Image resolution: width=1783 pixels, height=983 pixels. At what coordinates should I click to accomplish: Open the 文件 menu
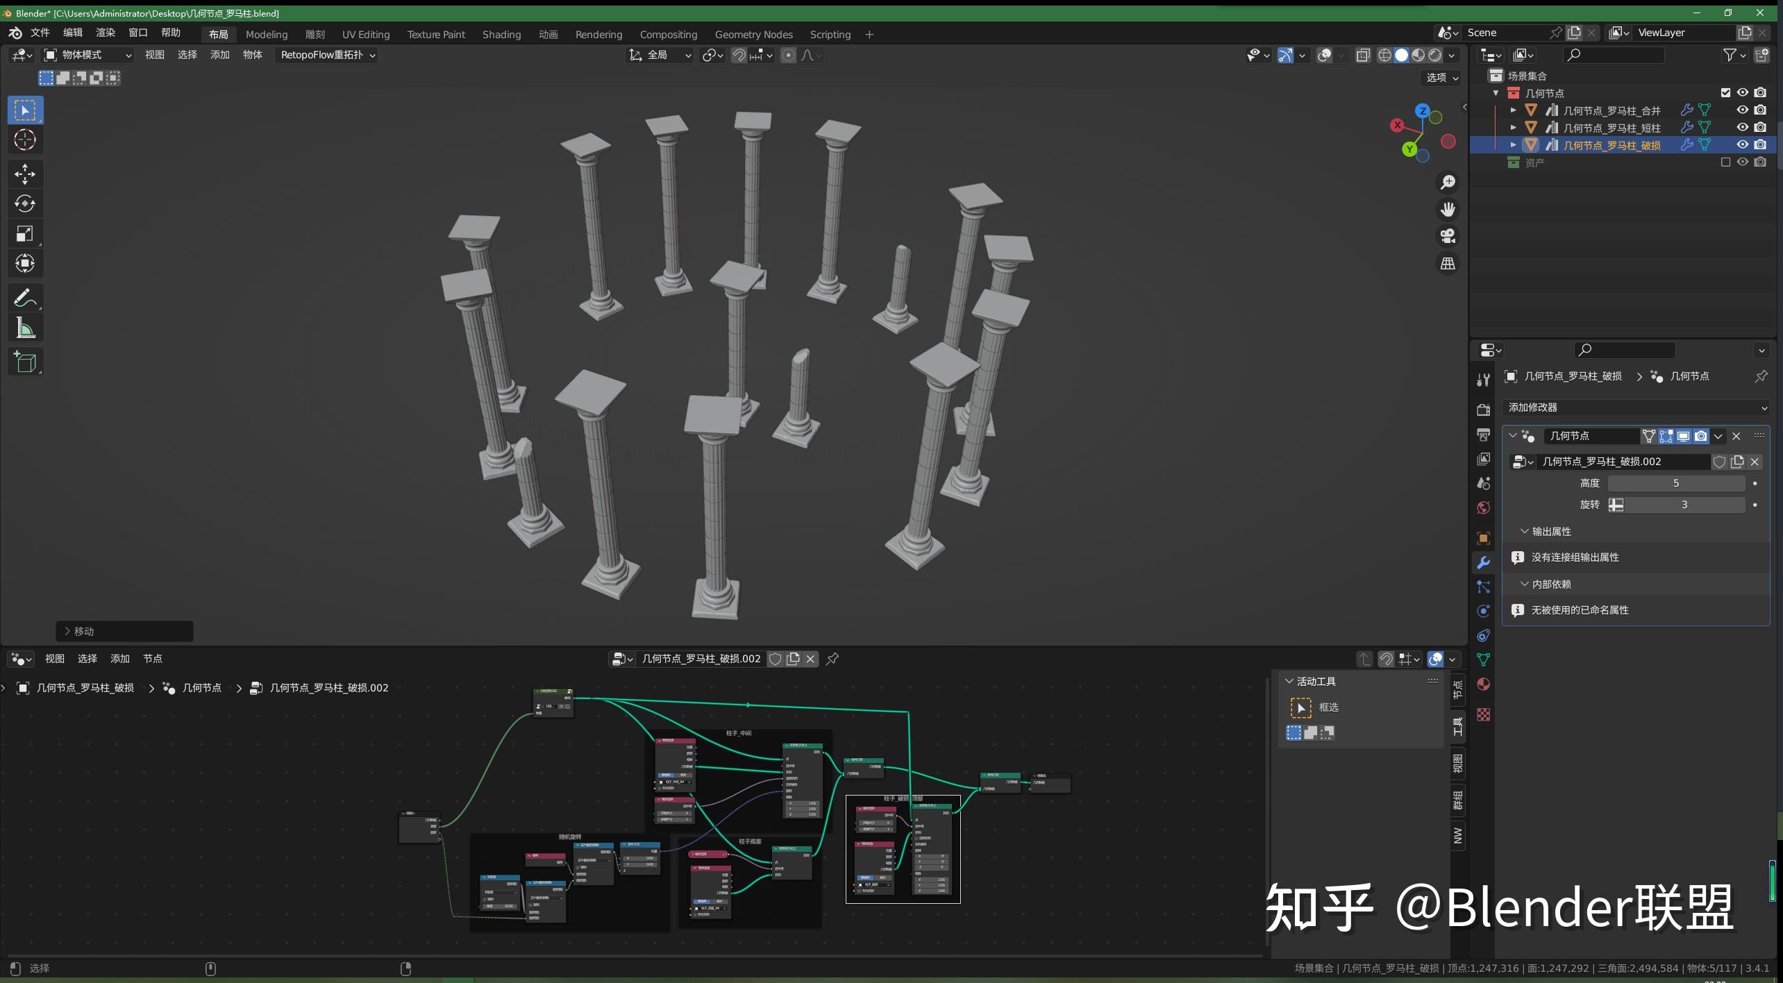40,33
